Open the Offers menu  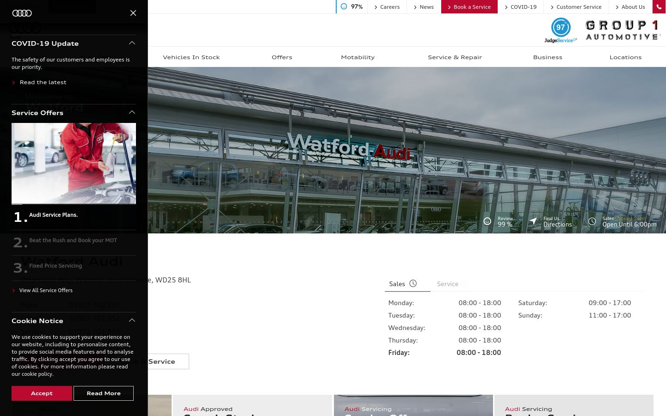click(x=282, y=57)
